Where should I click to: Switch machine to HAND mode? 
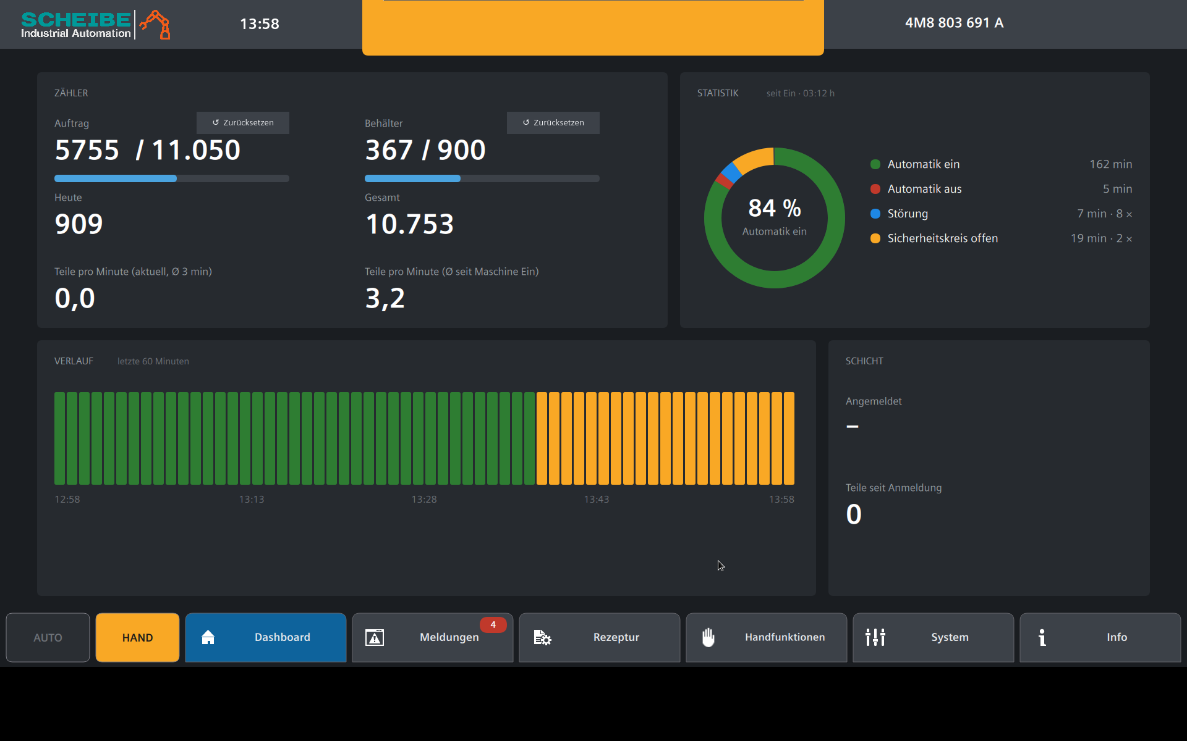pos(137,637)
